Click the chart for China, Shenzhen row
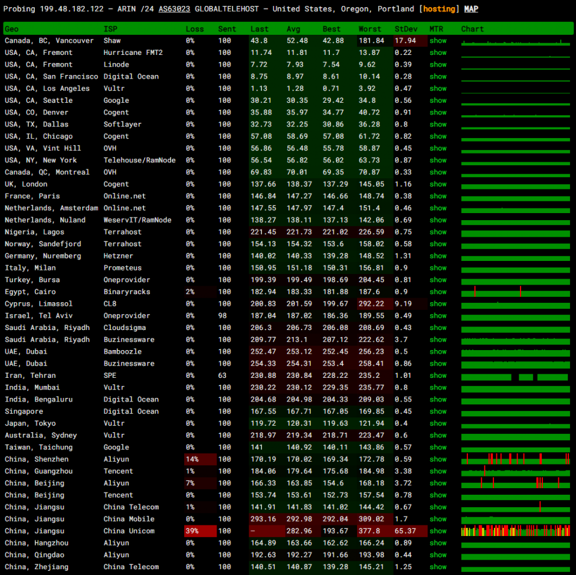Screen dimensions: 576x575 pyautogui.click(x=515, y=459)
